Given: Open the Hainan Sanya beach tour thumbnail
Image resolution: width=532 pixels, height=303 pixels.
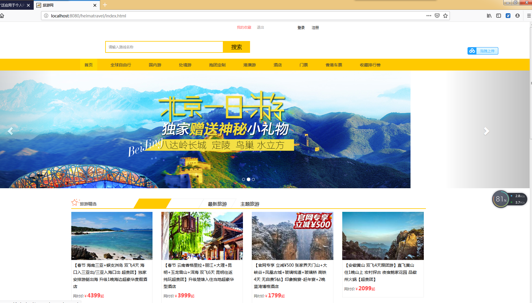Looking at the screenshot, I should point(112,236).
